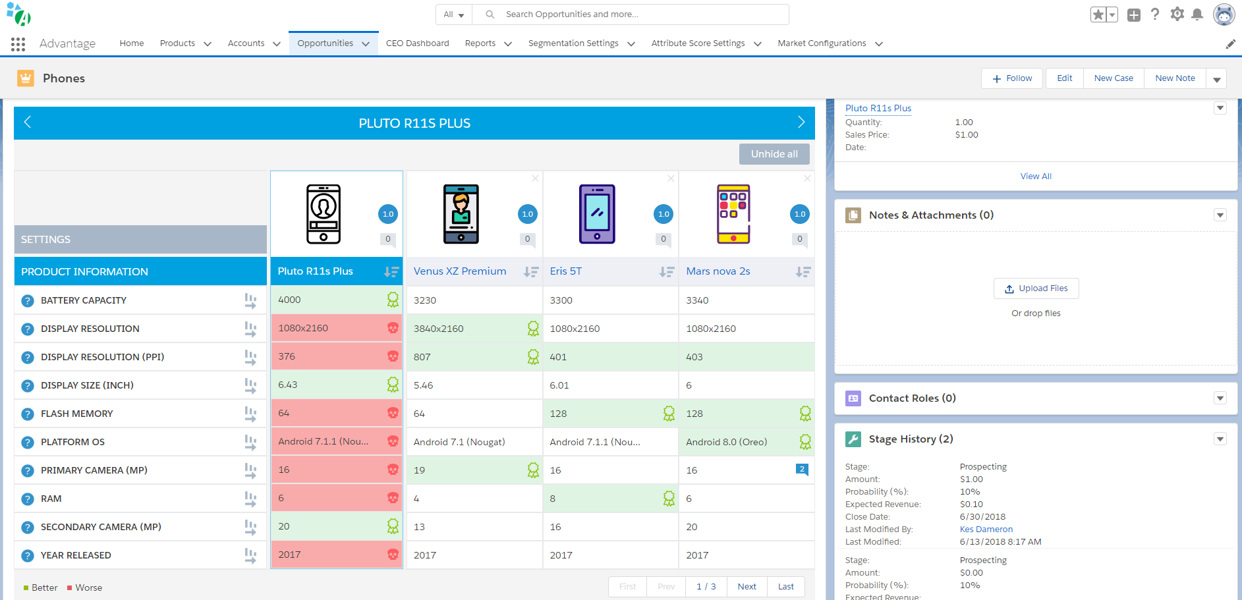
Task: Open the Home tab
Action: point(132,43)
